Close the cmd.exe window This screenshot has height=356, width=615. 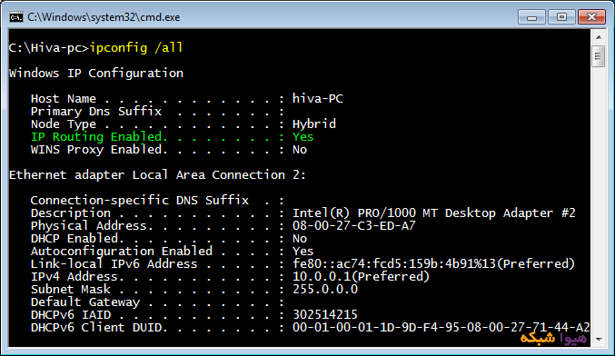point(591,17)
